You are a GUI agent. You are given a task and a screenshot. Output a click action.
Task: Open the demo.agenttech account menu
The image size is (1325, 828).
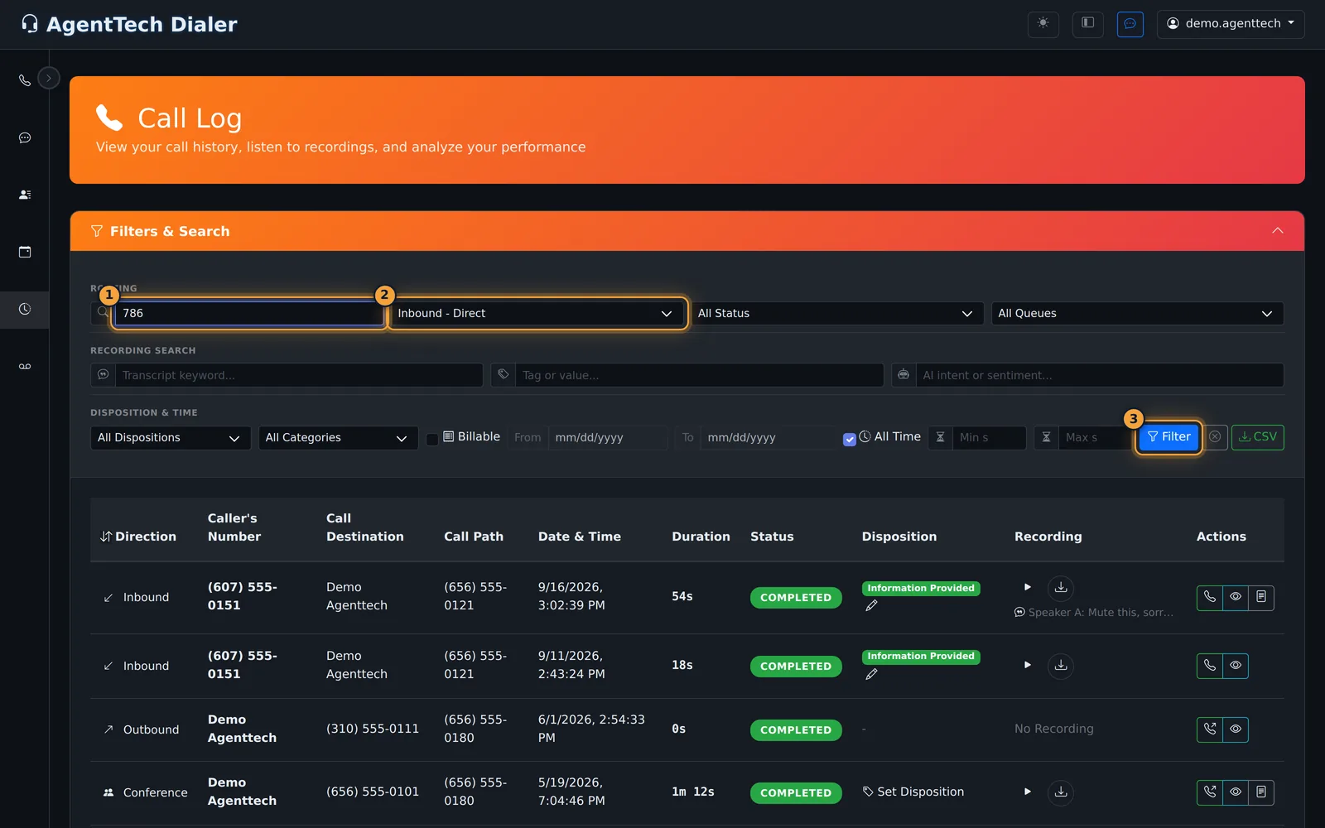[1231, 24]
